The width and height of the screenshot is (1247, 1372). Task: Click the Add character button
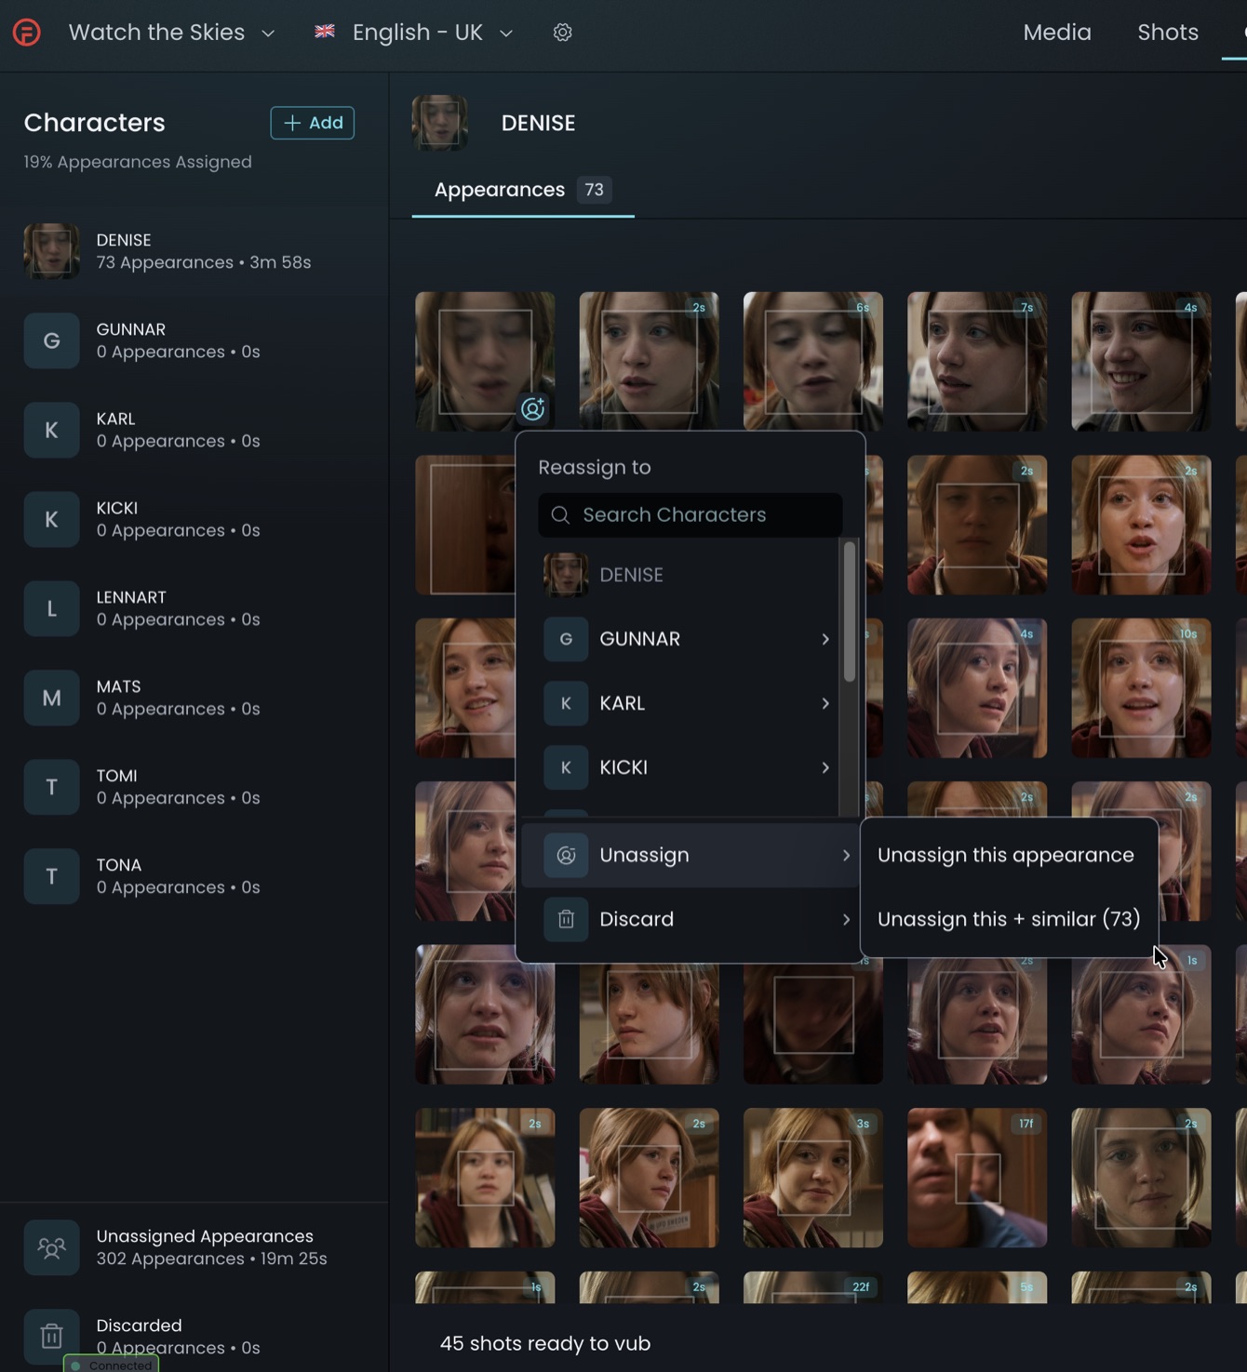tap(313, 123)
